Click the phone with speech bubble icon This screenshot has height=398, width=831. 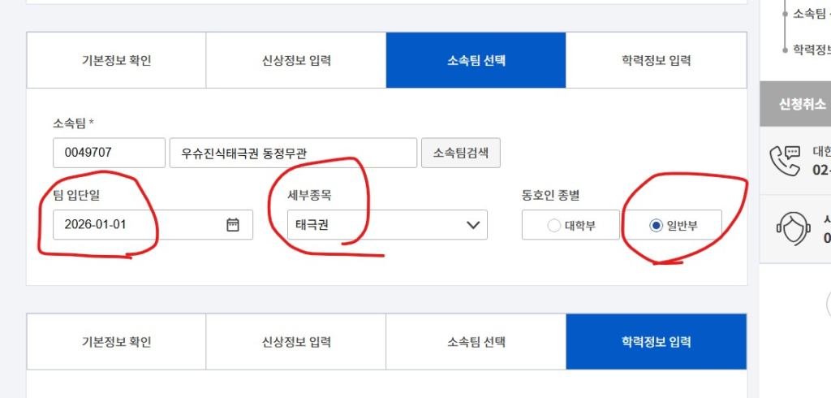[785, 158]
